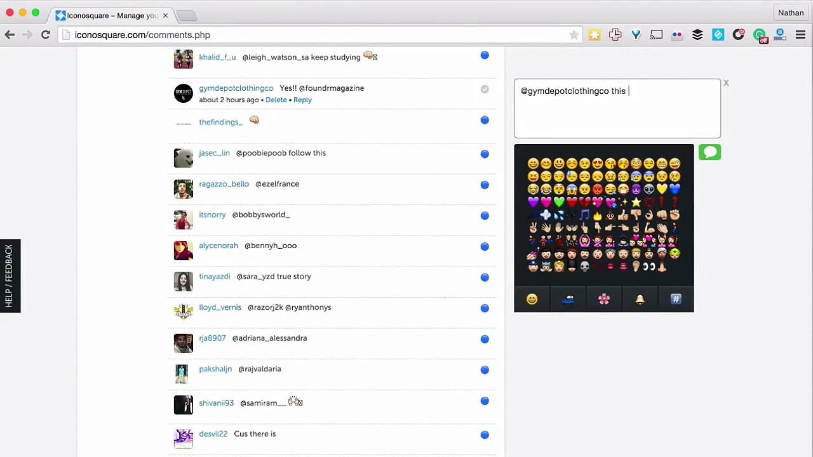The height and width of the screenshot is (457, 813).
Task: Insert the skull emoji
Action: pyautogui.click(x=585, y=267)
